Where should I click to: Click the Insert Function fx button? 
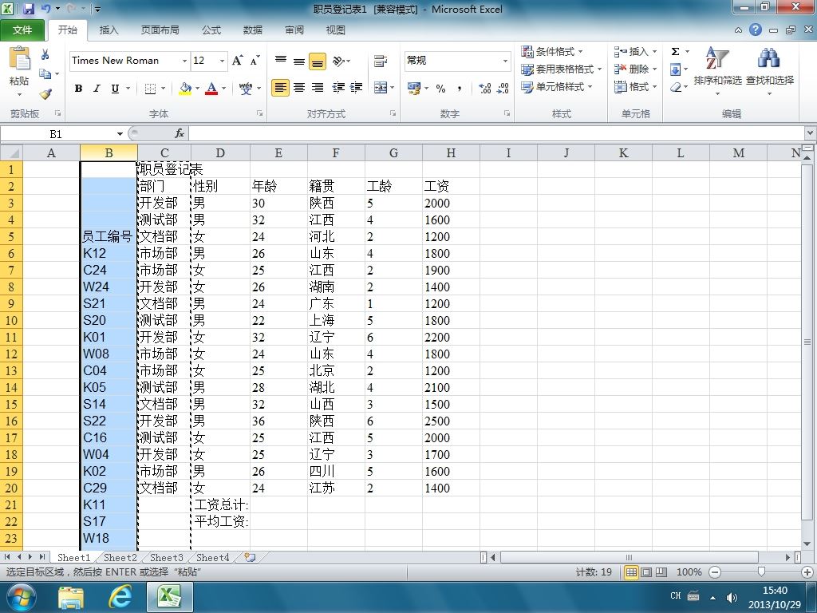pos(180,134)
